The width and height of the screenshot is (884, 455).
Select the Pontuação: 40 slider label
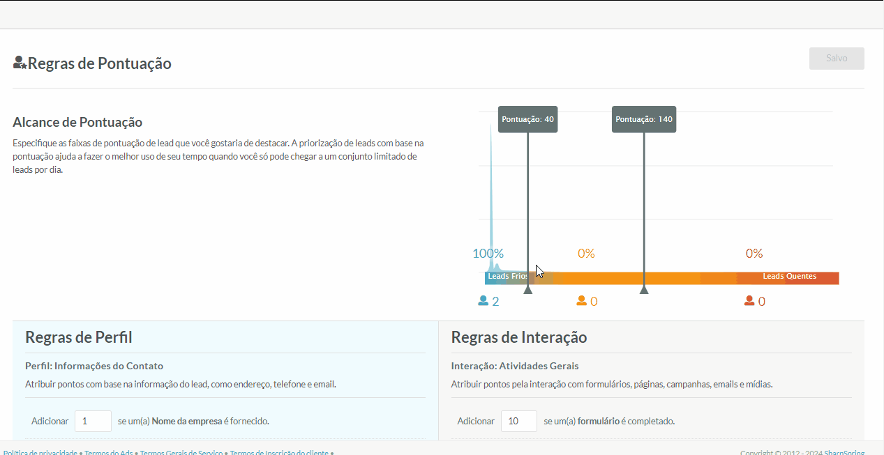(x=527, y=119)
